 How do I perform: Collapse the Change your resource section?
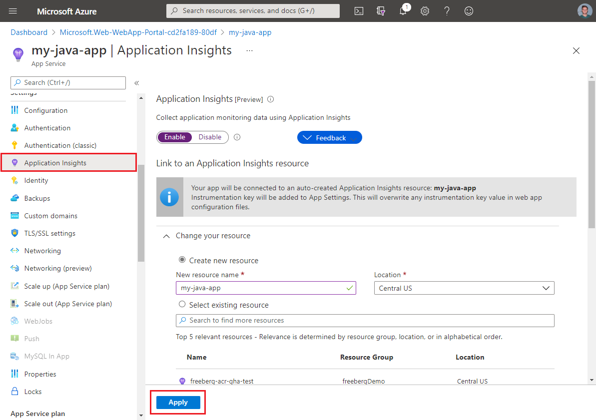click(166, 236)
